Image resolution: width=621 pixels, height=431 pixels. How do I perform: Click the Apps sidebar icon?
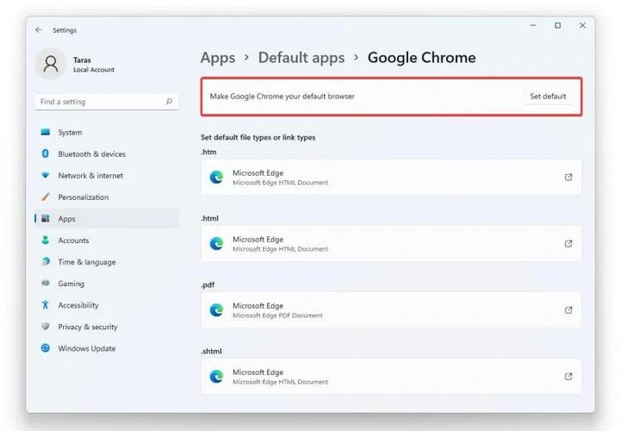click(x=46, y=218)
